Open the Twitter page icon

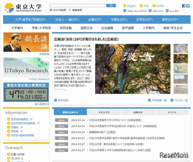pos(188,6)
